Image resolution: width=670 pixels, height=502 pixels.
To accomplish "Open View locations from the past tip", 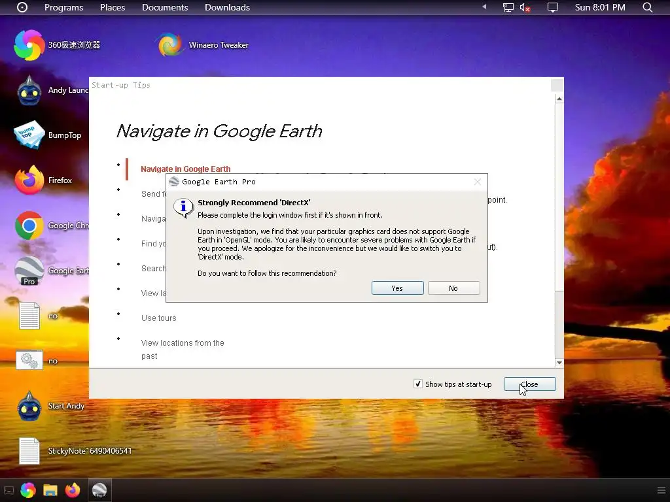I will pyautogui.click(x=183, y=349).
